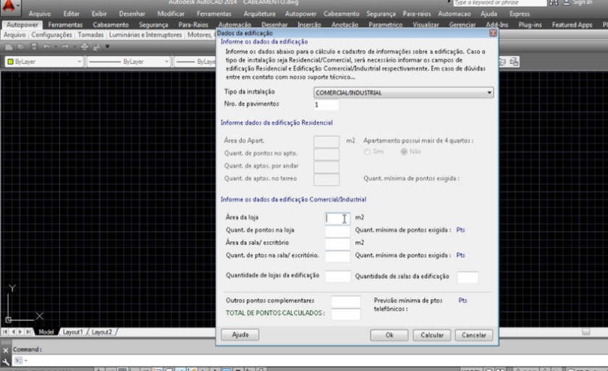
Task: Click the Nro. de pavimentos input field
Action: 326,105
